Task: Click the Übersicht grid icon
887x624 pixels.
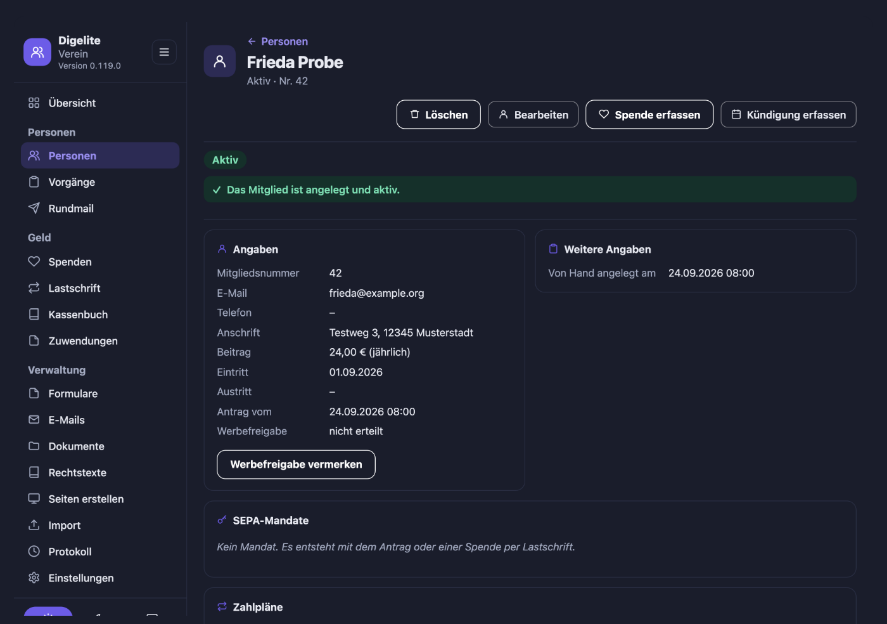Action: (34, 103)
